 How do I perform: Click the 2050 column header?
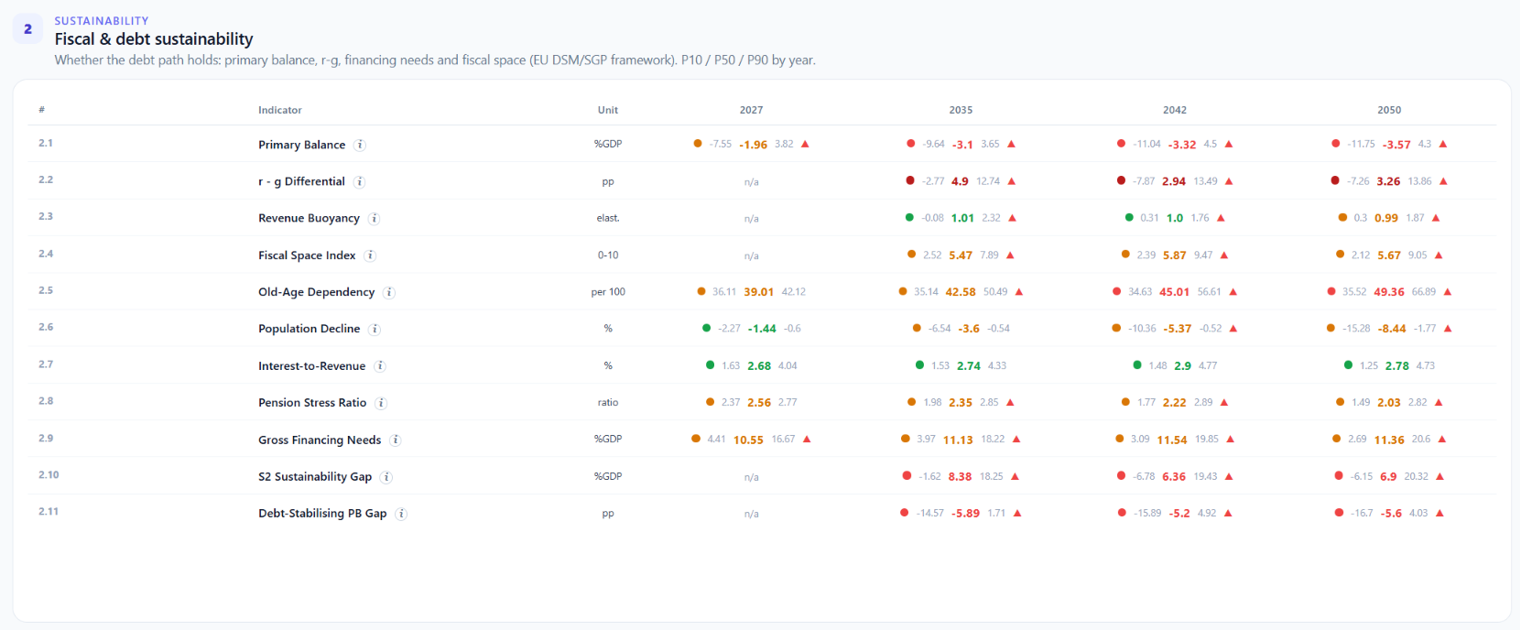pyautogui.click(x=1389, y=110)
